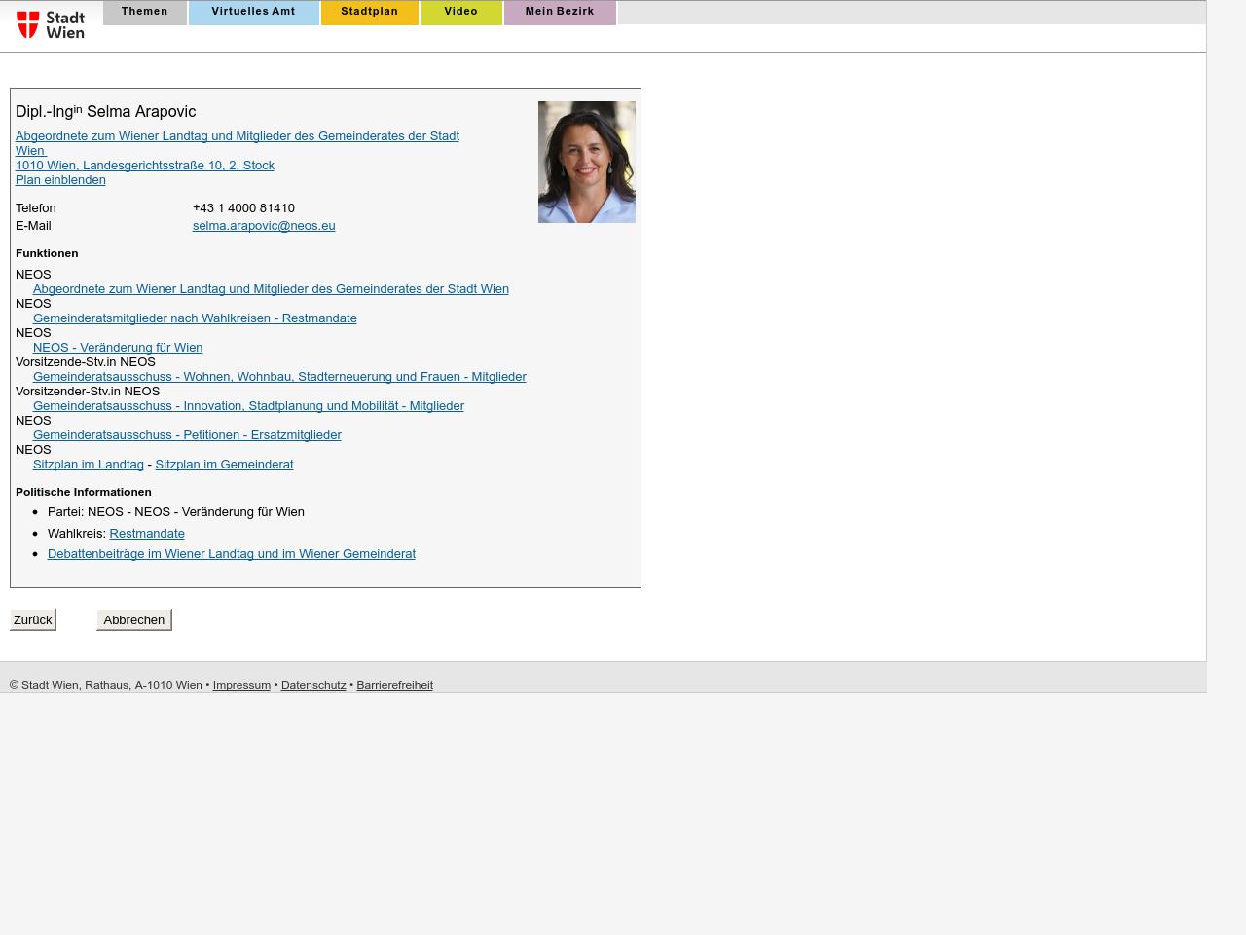The image size is (1246, 935).
Task: Switch to the Stadtplan tab
Action: [x=370, y=13]
